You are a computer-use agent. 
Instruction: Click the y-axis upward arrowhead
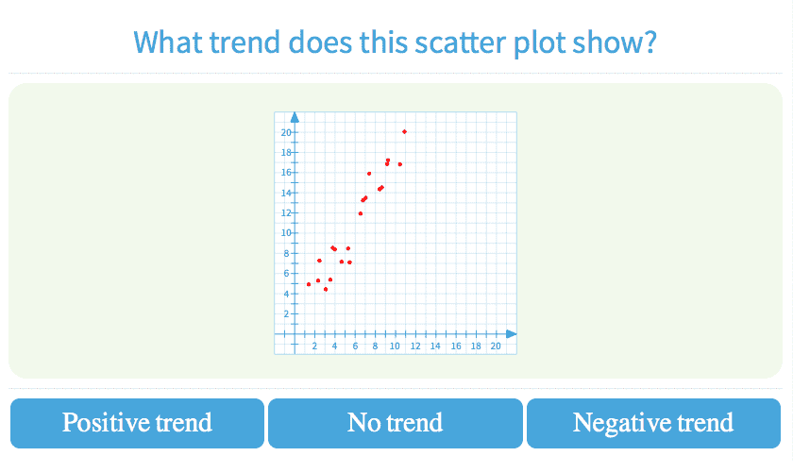[x=295, y=117]
